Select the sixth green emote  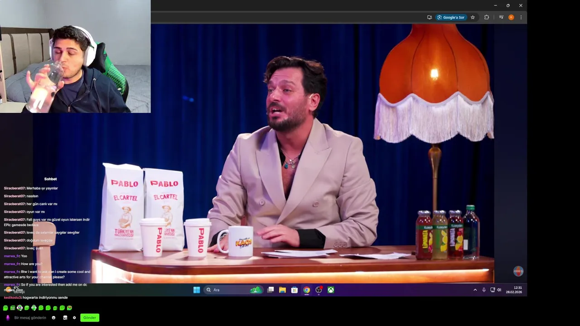click(x=41, y=308)
